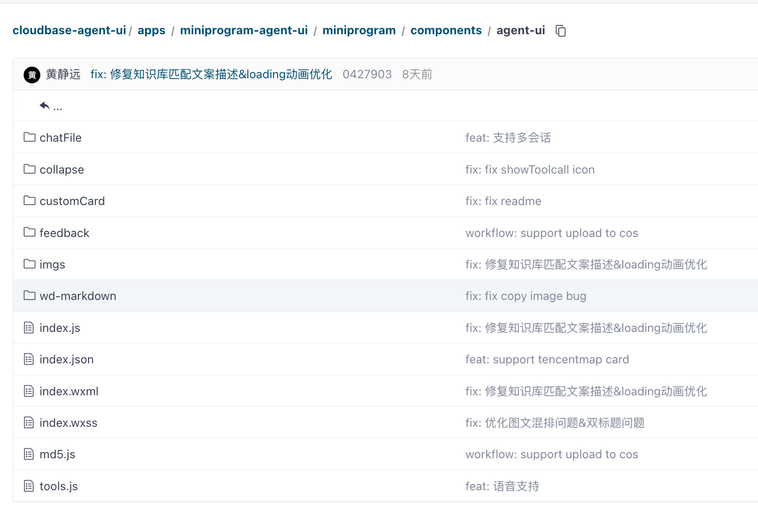Viewport: 758px width, 524px height.
Task: Open the collapse folder
Action: tap(62, 170)
